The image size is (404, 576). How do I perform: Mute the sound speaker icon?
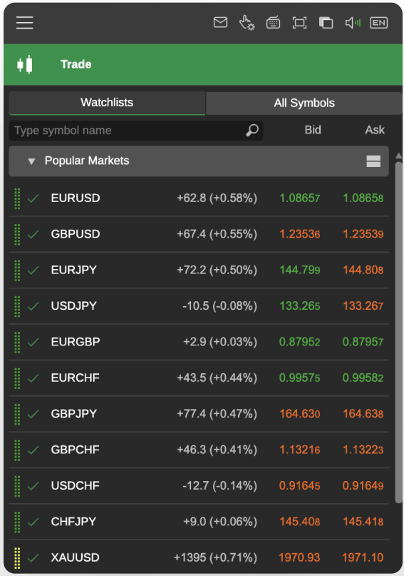pyautogui.click(x=353, y=23)
